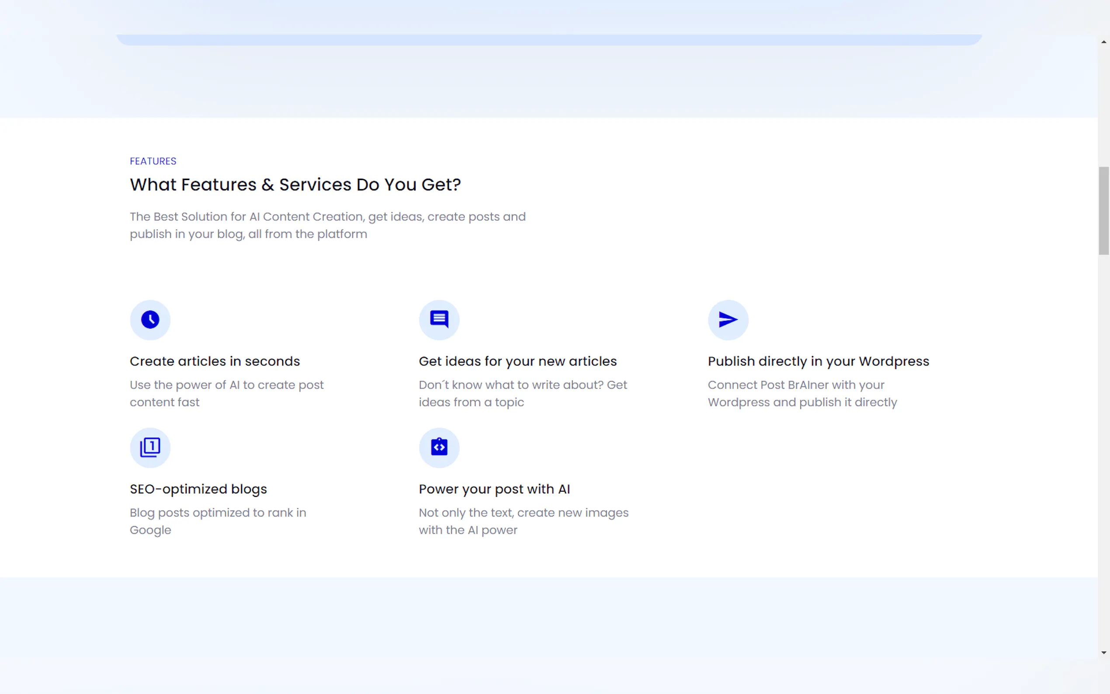Click the blue FEATURES label
This screenshot has height=694, width=1110.
(x=153, y=161)
